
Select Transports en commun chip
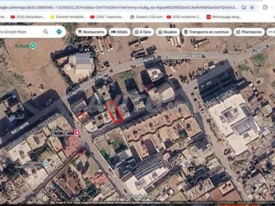[x=207, y=32]
